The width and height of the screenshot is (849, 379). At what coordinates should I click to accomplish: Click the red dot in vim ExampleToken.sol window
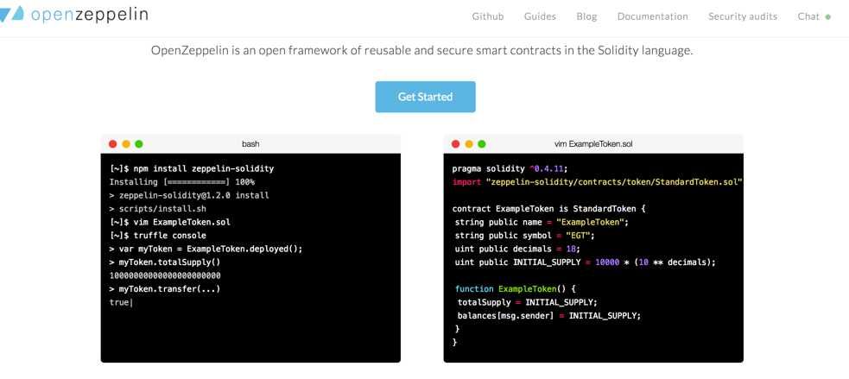pos(455,144)
